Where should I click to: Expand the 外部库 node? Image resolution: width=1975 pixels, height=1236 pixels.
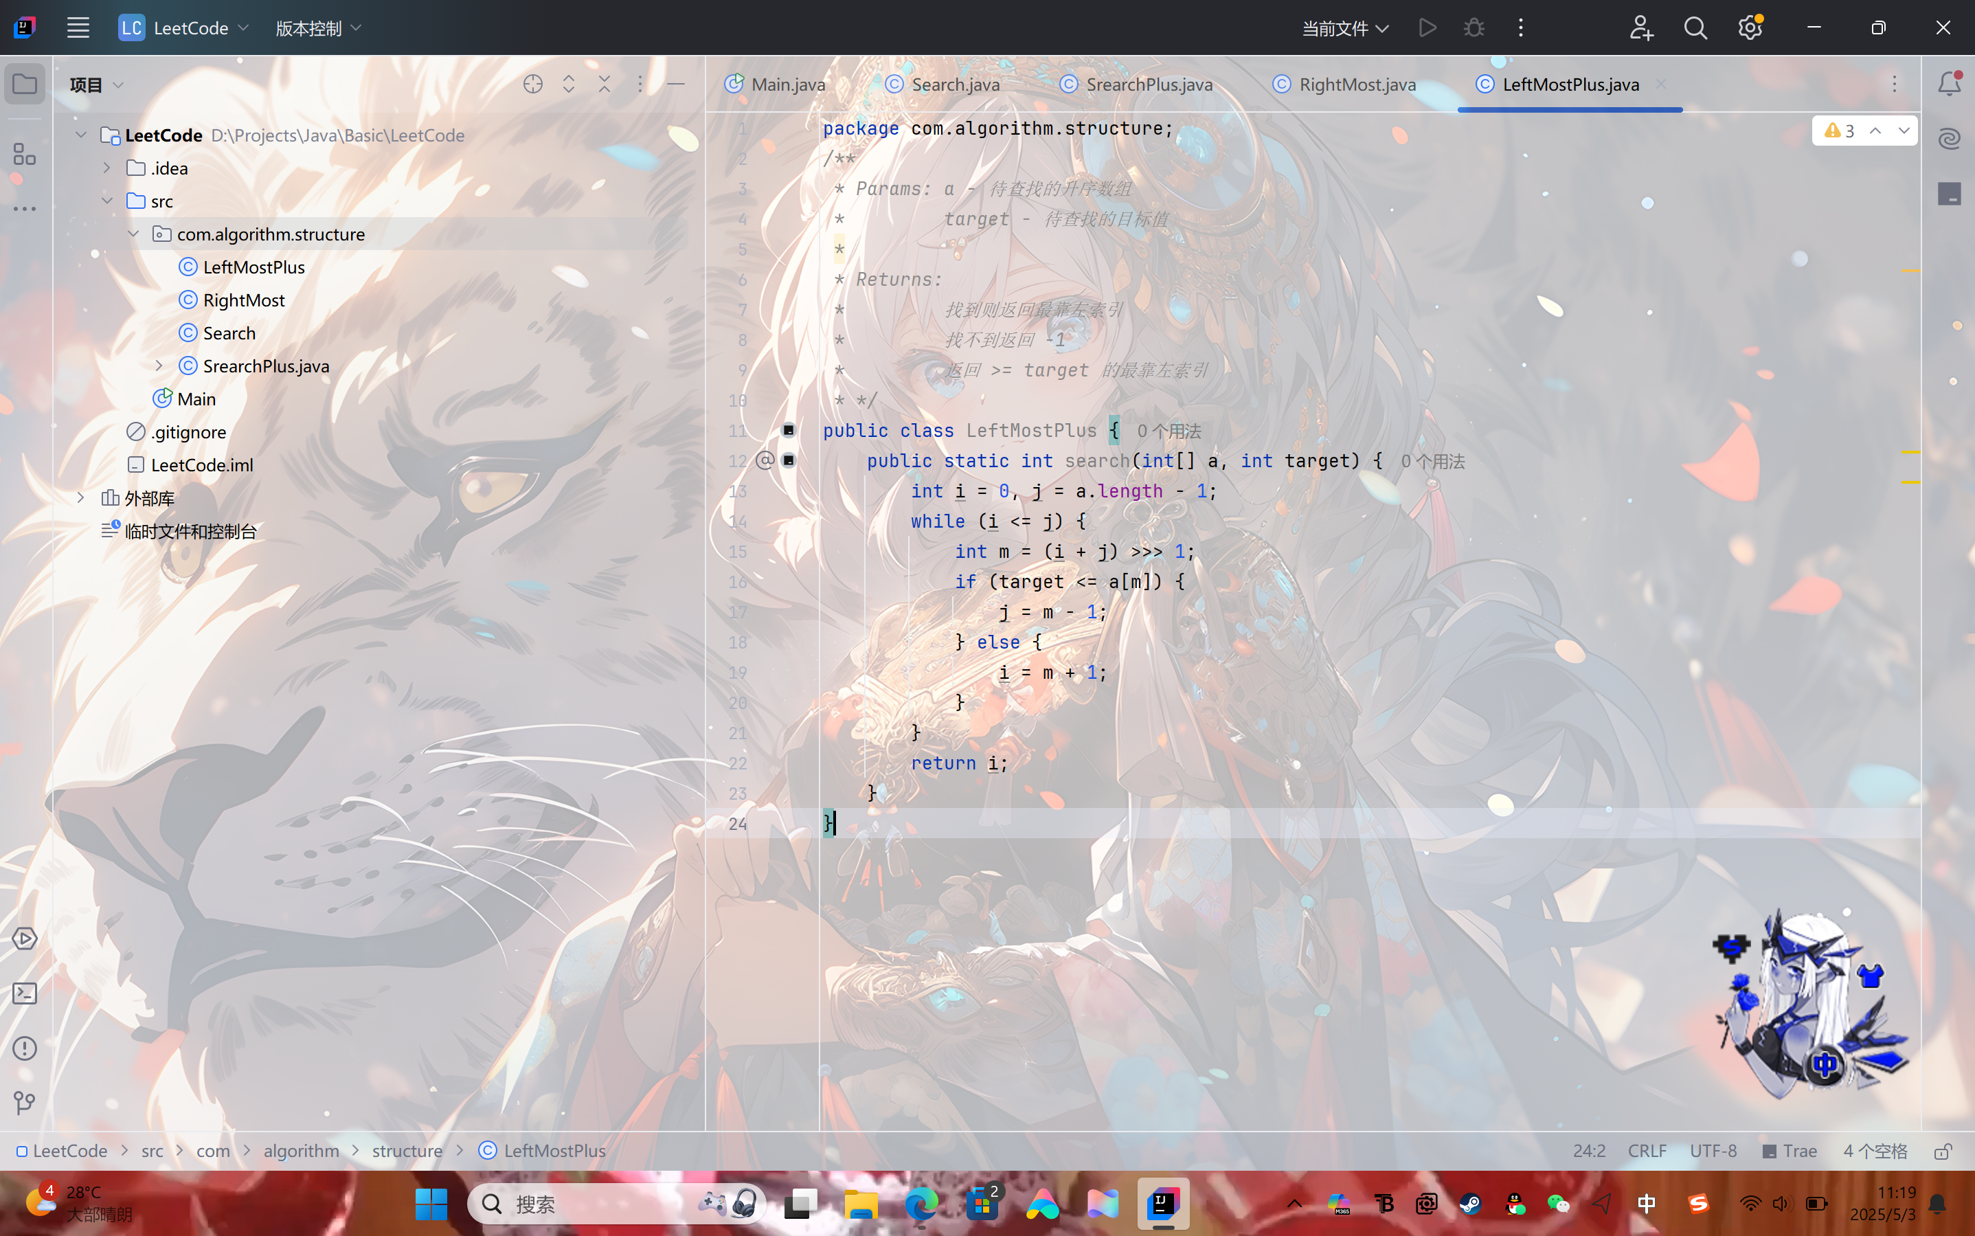80,497
